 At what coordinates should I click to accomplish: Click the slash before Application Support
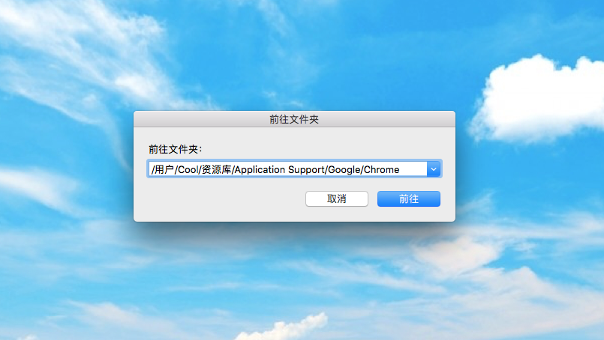coord(233,169)
